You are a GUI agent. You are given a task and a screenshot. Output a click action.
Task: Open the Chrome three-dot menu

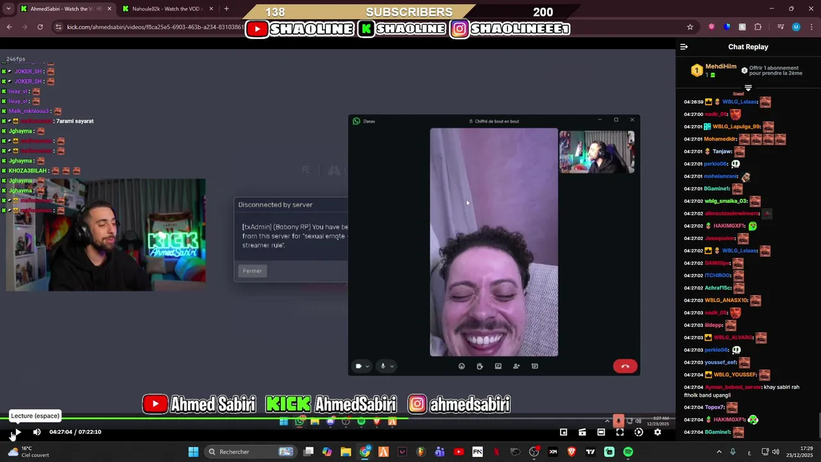pos(811,27)
